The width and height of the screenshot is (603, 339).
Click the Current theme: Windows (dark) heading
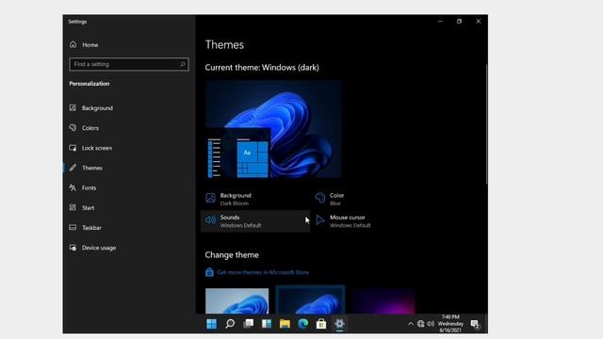coord(262,68)
